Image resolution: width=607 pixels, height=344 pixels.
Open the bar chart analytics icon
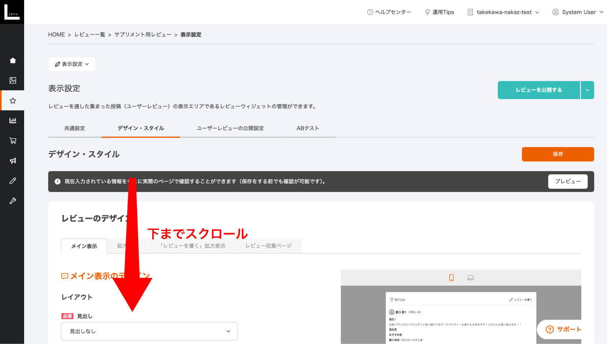tap(13, 120)
